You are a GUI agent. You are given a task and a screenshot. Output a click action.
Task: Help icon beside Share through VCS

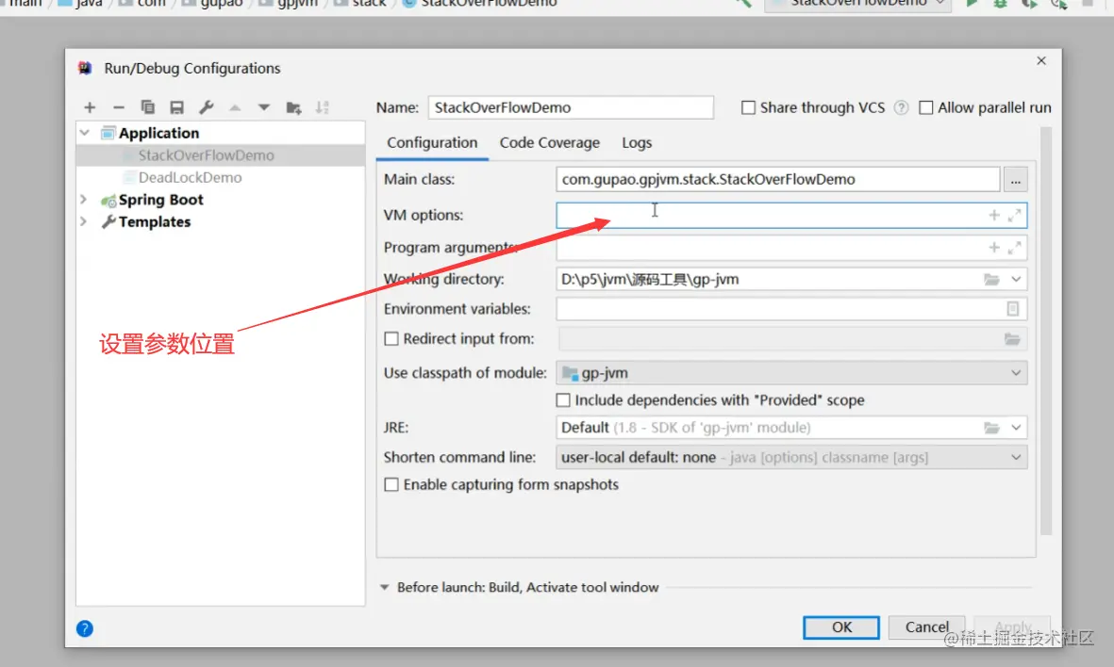click(x=901, y=107)
